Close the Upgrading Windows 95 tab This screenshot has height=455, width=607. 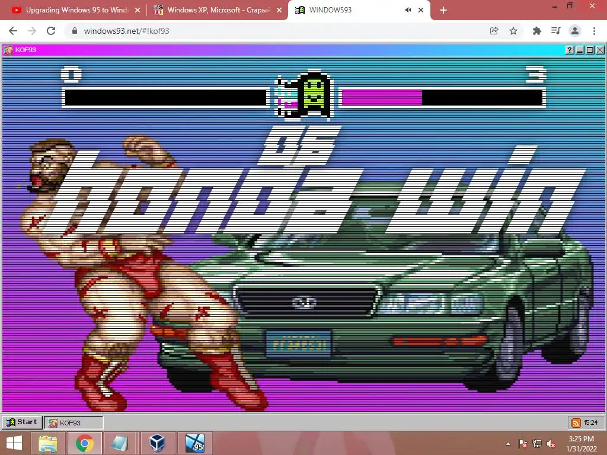pyautogui.click(x=138, y=10)
